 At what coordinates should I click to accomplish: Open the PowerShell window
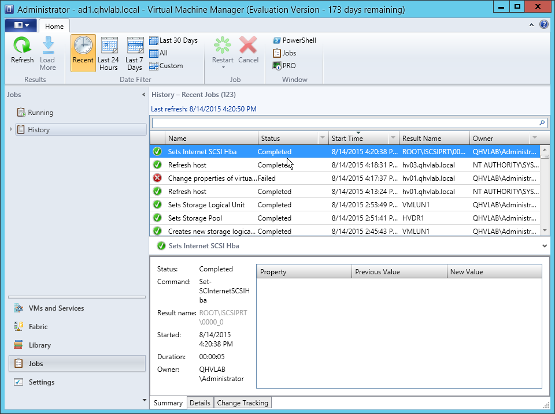click(x=294, y=40)
